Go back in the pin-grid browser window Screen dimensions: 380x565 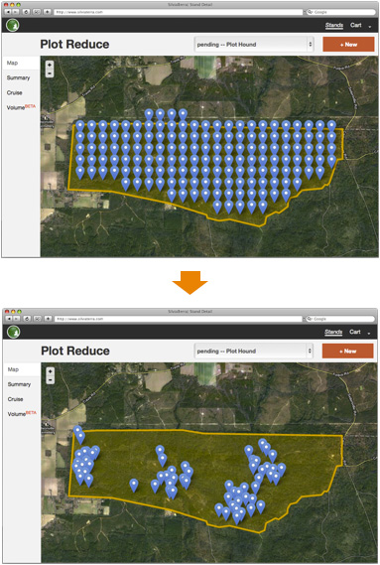coord(8,12)
